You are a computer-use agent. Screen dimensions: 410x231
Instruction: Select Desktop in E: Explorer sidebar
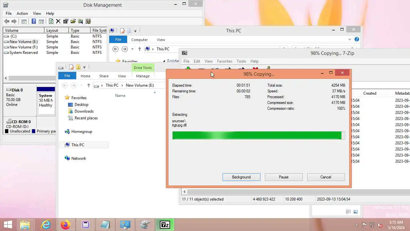click(81, 105)
